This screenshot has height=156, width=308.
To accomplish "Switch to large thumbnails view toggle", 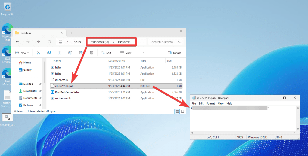I will 182,111.
